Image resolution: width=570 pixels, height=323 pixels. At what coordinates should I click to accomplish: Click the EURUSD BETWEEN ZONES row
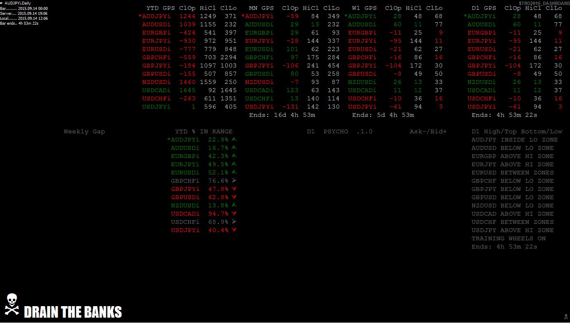coord(513,173)
